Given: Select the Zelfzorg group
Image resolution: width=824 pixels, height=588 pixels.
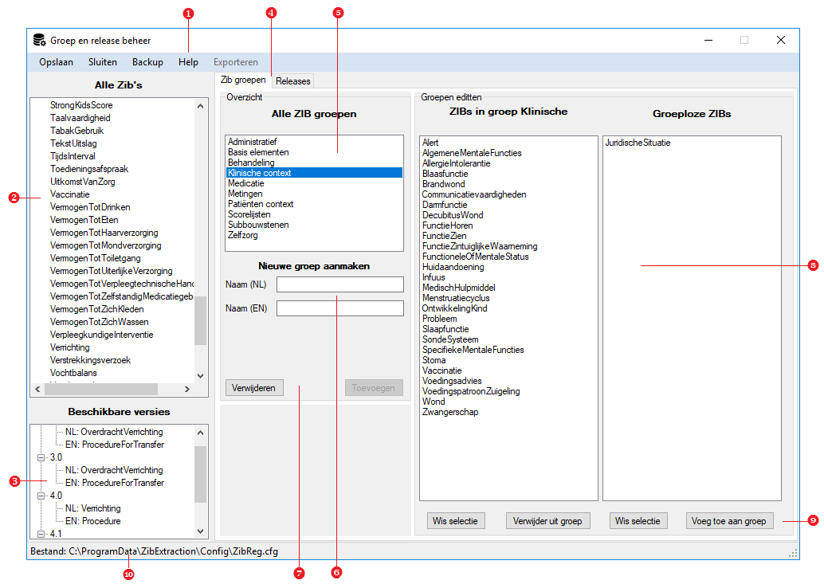Looking at the screenshot, I should 314,235.
